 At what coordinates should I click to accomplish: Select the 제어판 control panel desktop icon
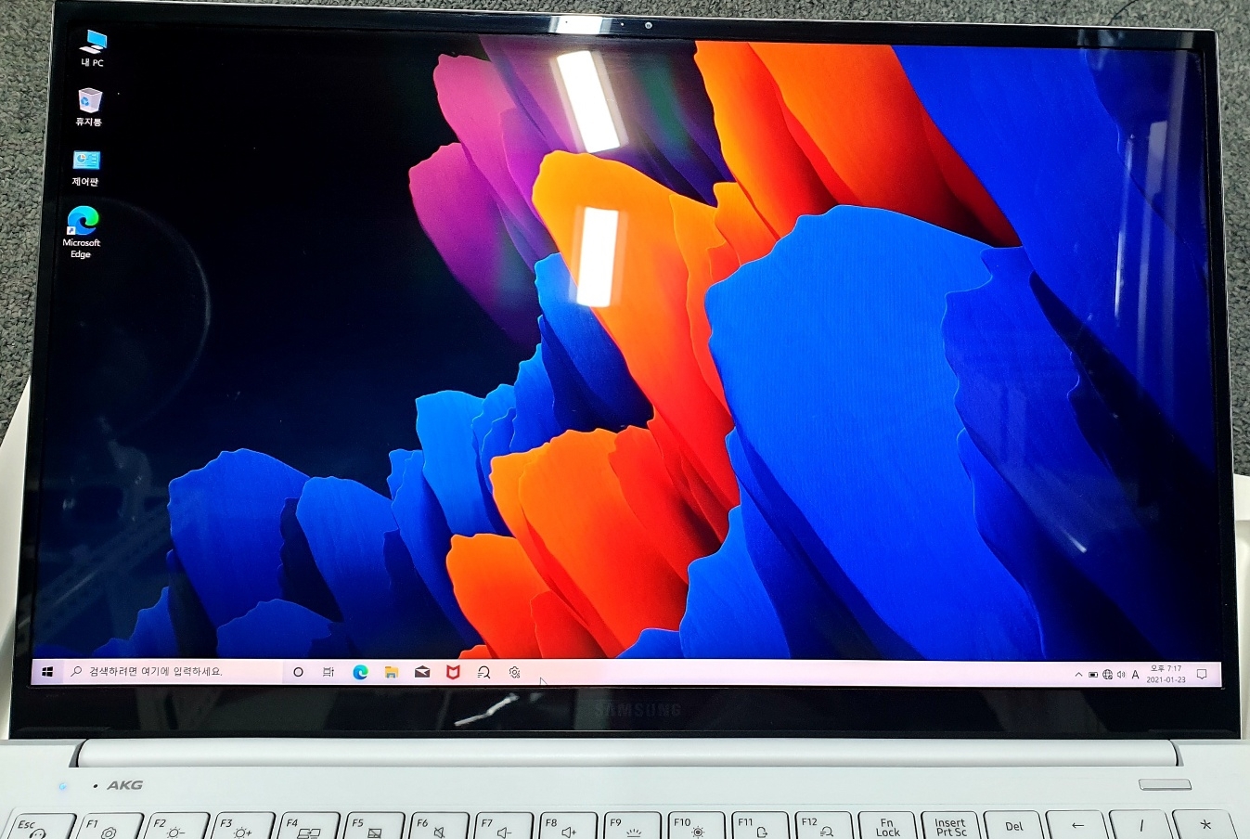85,167
